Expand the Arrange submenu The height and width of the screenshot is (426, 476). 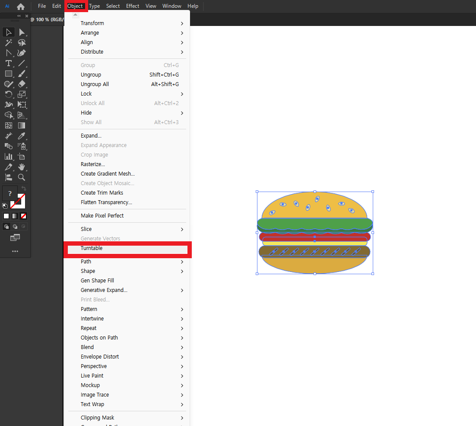127,33
